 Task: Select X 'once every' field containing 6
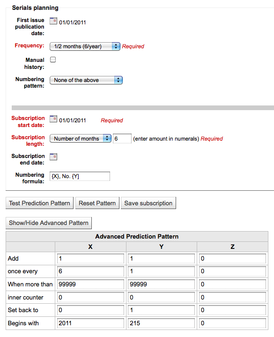90,271
